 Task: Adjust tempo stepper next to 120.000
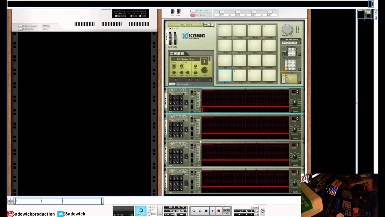pyautogui.click(x=176, y=215)
